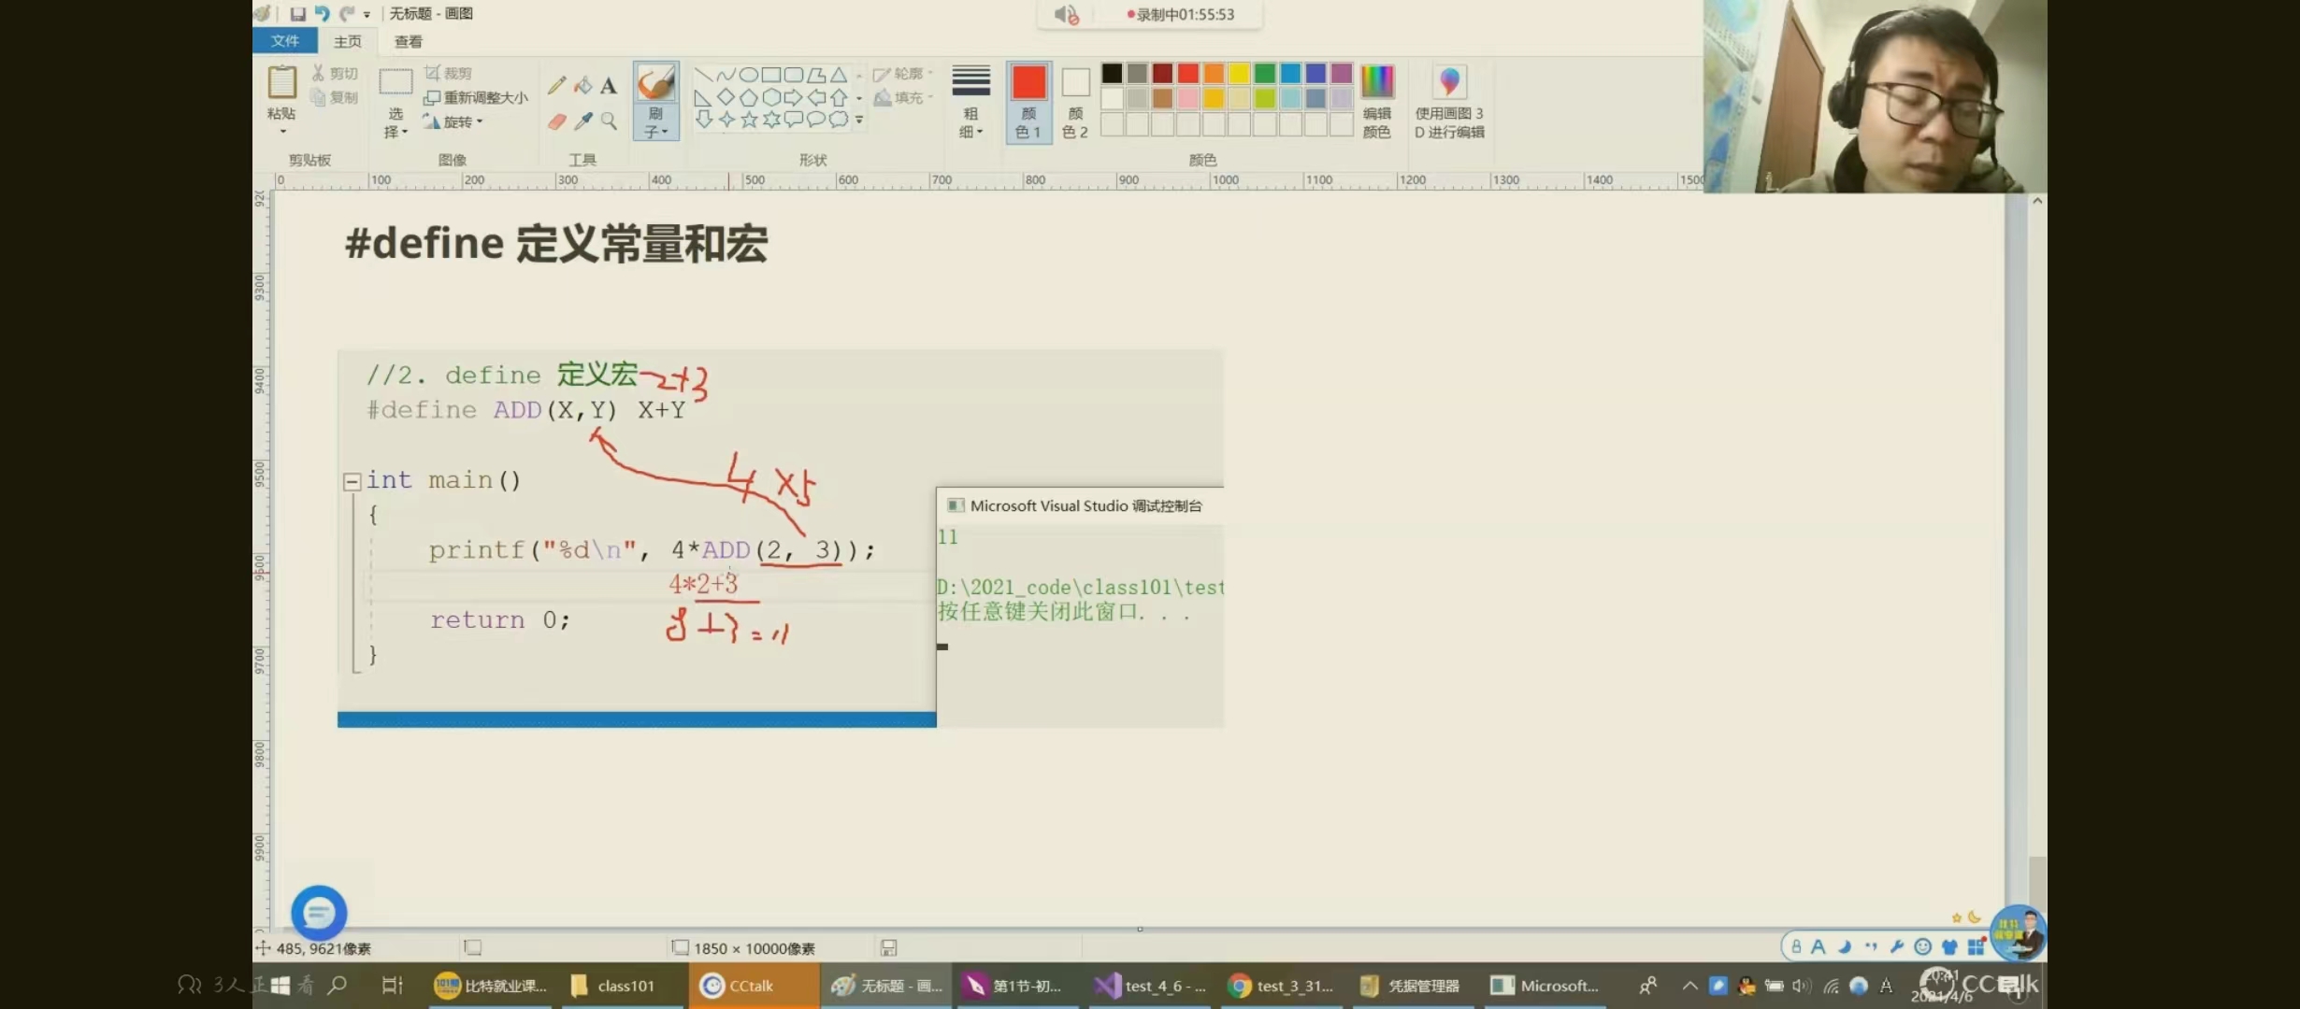This screenshot has width=2300, height=1009.
Task: Select the Eraser tool
Action: tap(556, 121)
